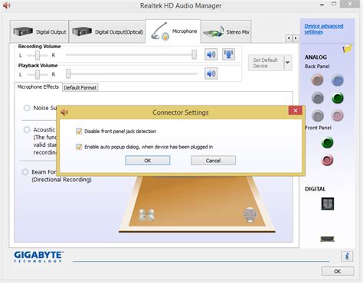Click OK in the main Audio Manager window

338,272
